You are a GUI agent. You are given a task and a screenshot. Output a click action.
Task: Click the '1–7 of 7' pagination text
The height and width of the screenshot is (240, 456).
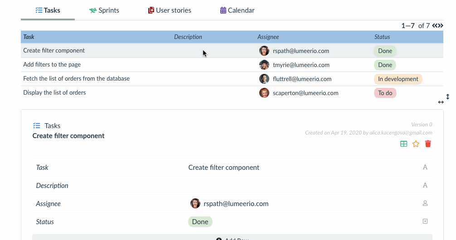[x=415, y=25]
